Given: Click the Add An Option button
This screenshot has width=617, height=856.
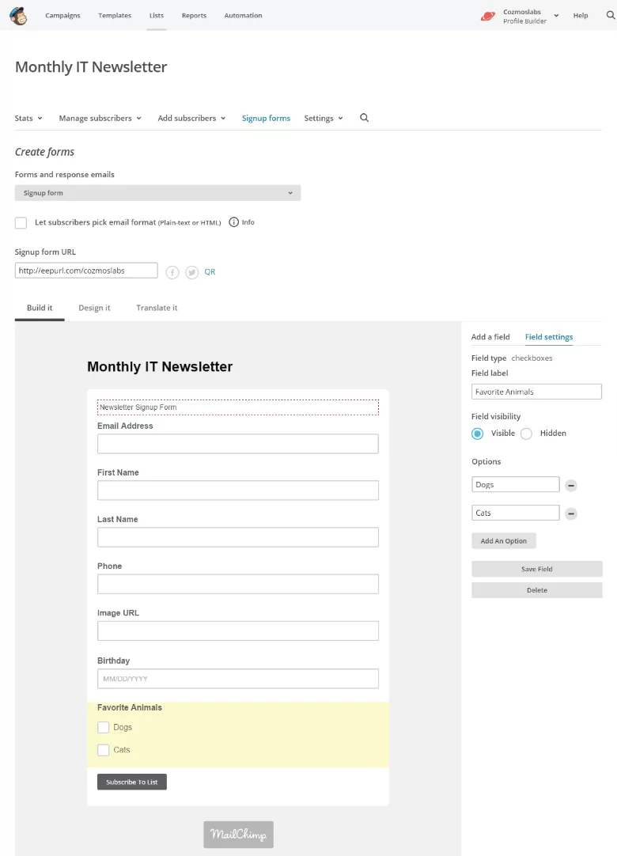Looking at the screenshot, I should (503, 541).
